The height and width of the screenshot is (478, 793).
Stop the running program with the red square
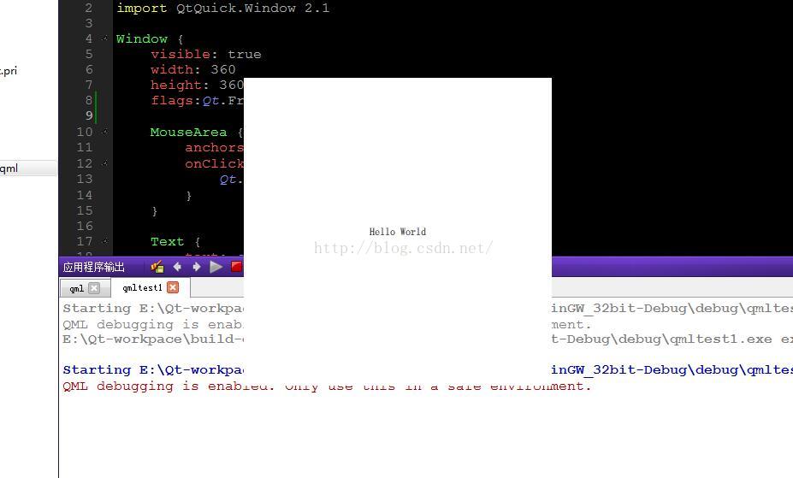click(x=236, y=266)
